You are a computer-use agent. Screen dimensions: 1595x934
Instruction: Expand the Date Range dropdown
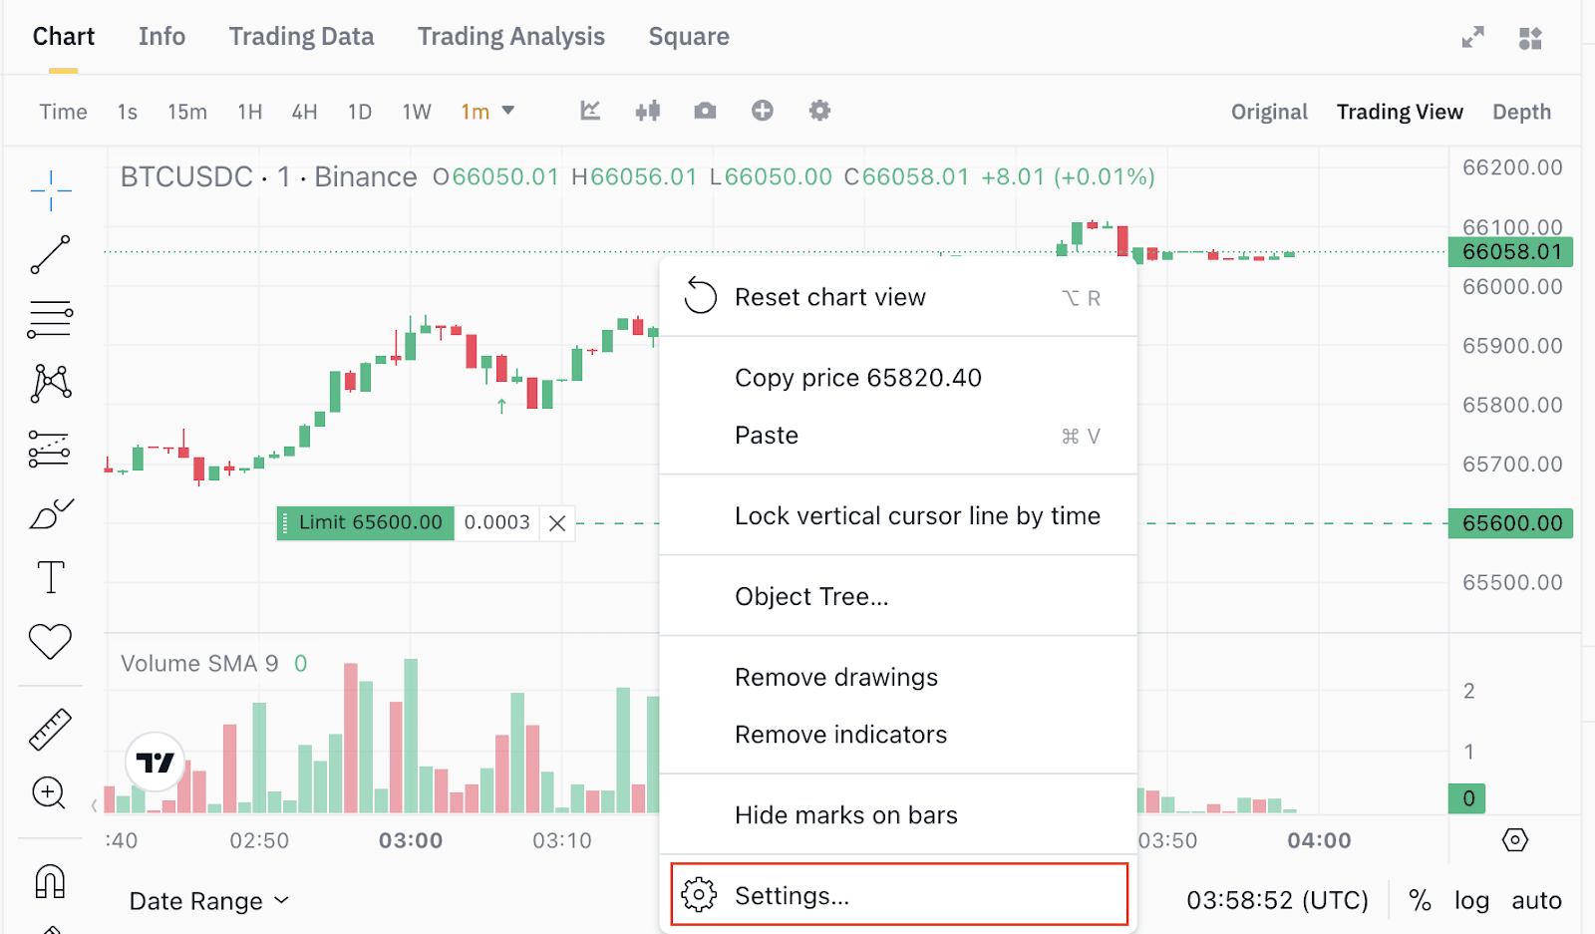tap(209, 901)
